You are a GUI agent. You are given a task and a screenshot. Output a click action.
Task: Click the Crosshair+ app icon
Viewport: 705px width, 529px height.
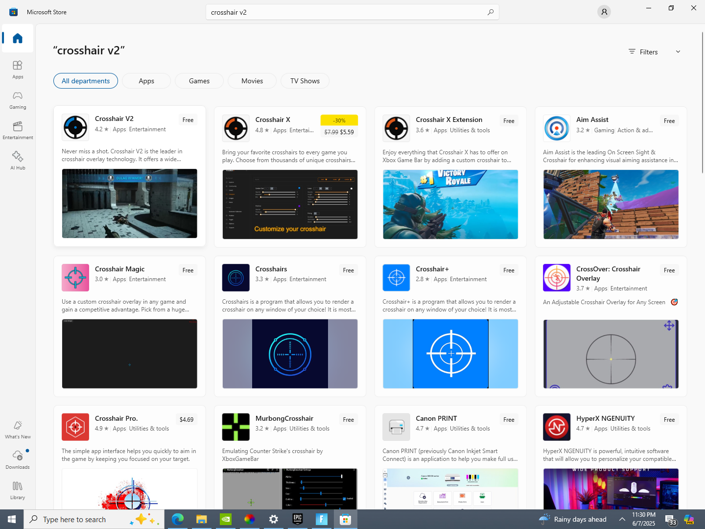[x=397, y=278]
